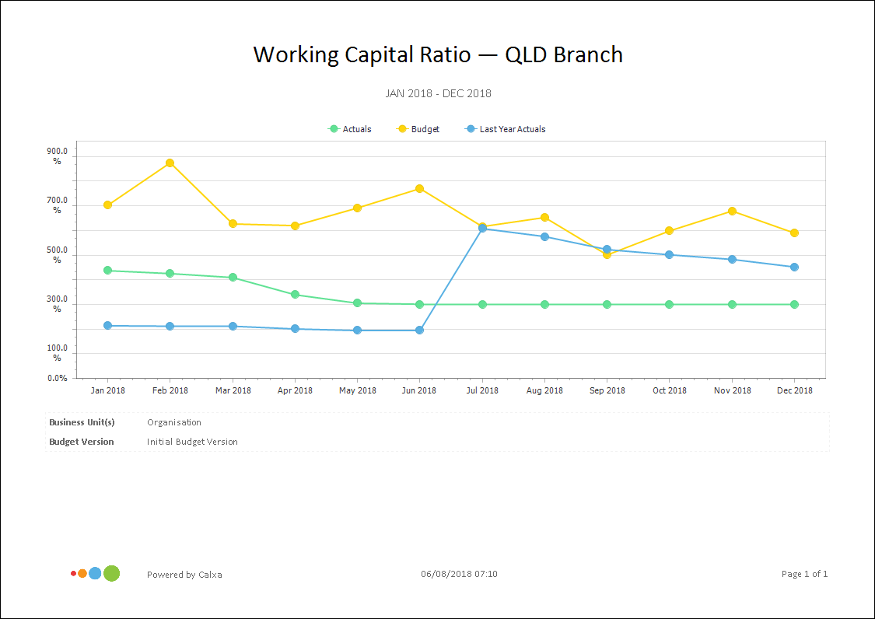Select Last Year Actuals point for Dec 2018
The width and height of the screenshot is (875, 619).
[x=795, y=268]
